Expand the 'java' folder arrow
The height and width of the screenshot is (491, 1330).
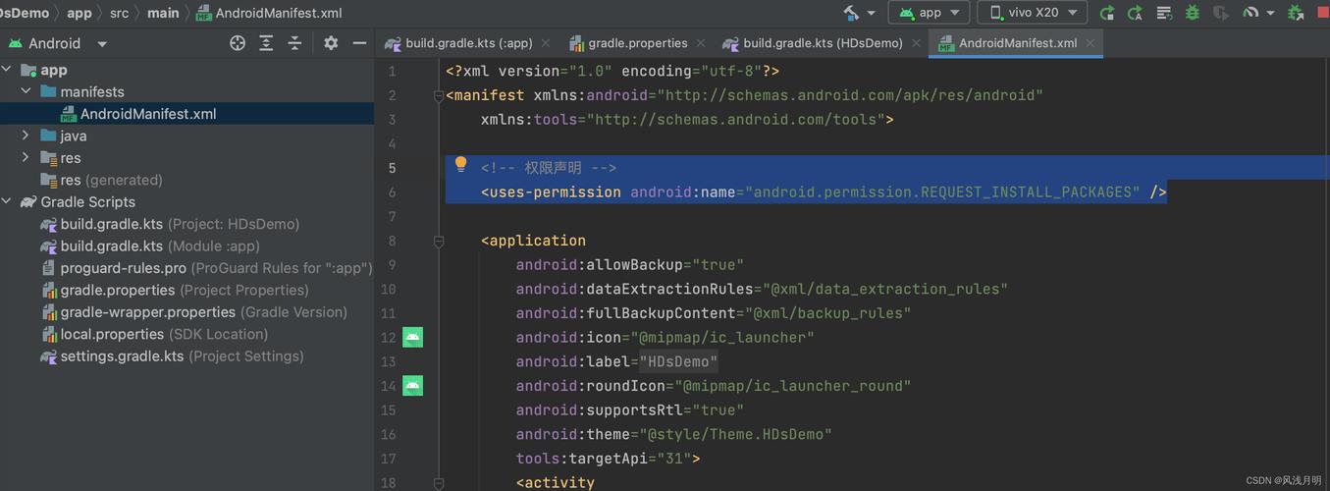(x=27, y=136)
